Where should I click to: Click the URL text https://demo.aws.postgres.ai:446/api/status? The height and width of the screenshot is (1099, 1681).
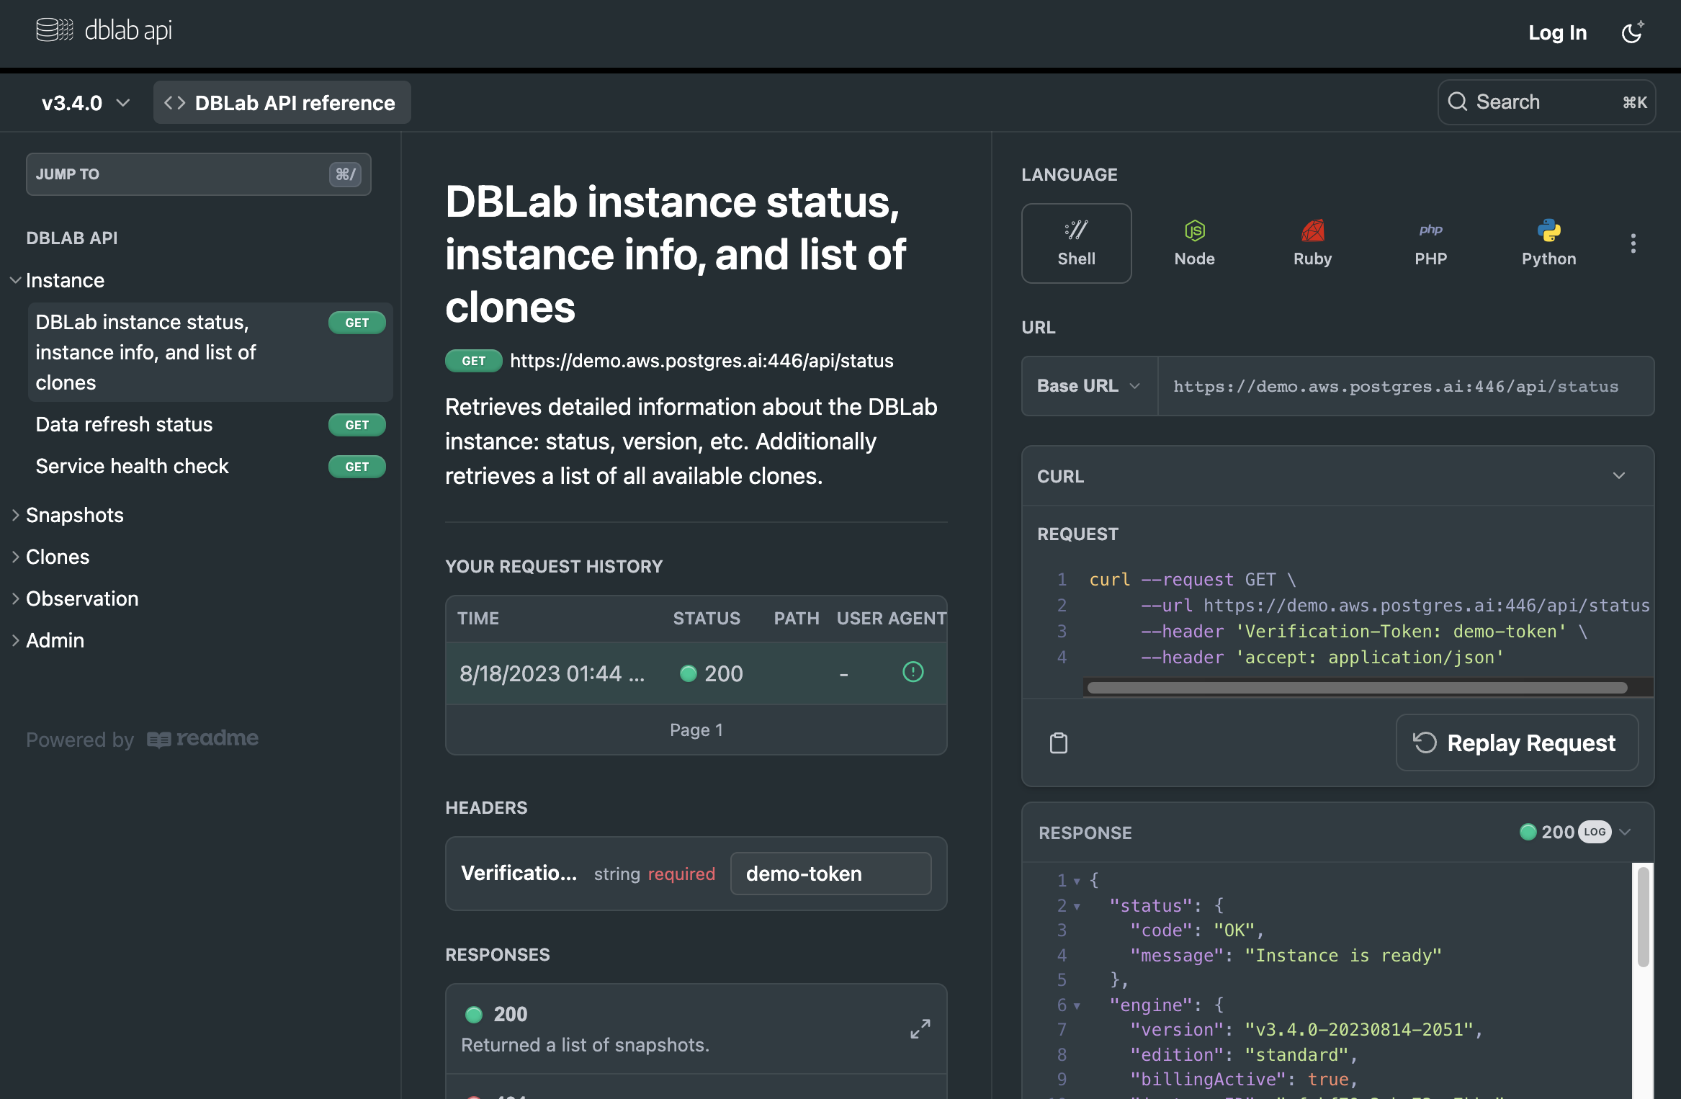(1396, 386)
